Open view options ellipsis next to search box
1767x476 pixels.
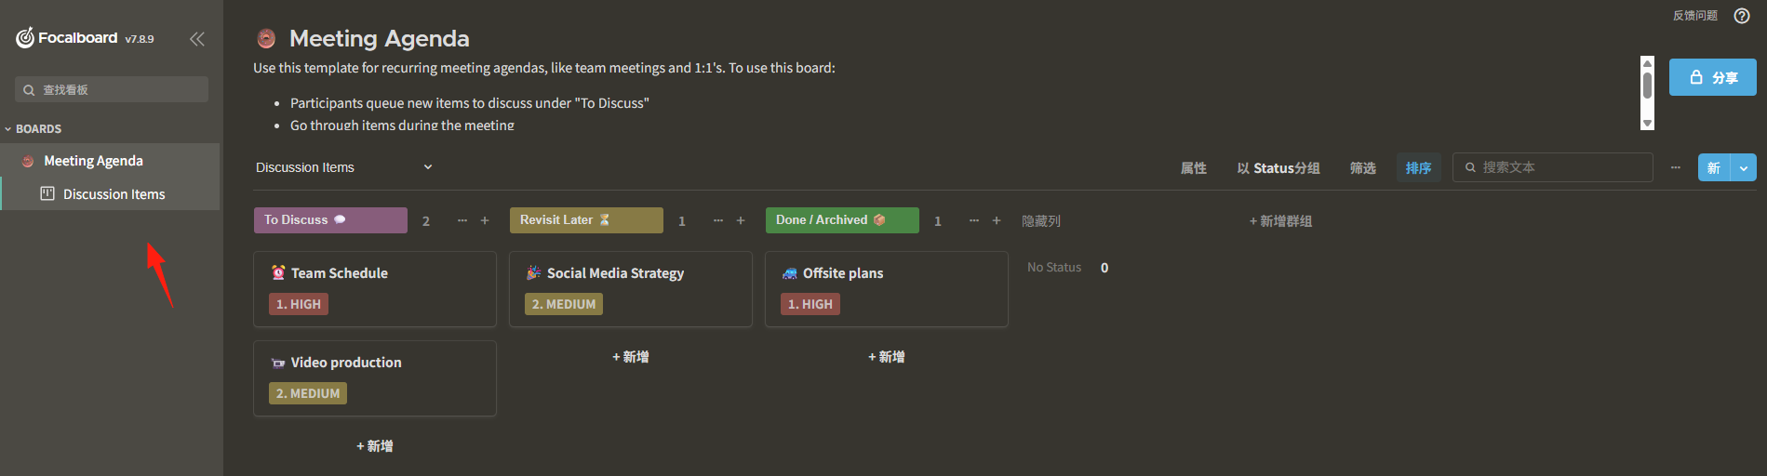pyautogui.click(x=1676, y=167)
